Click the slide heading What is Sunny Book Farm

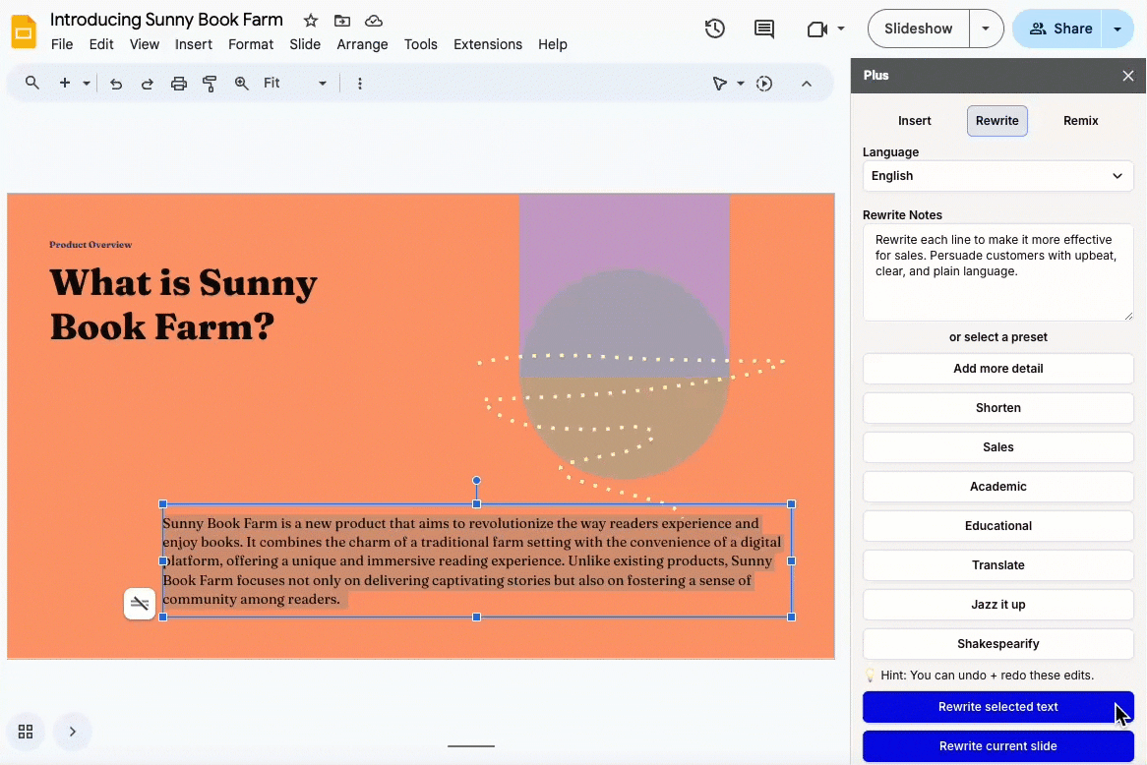tap(183, 304)
